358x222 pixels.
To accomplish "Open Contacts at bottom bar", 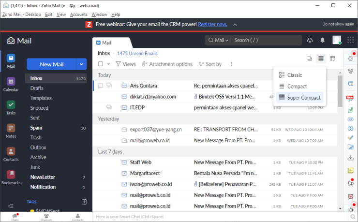I will [77, 217].
